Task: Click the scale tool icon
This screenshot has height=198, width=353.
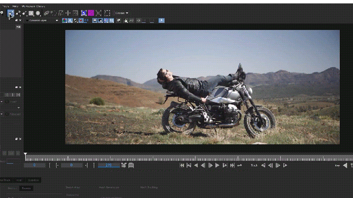Action: (x=60, y=13)
